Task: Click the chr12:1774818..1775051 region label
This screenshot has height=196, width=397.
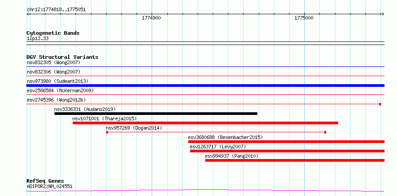Action: 56,10
